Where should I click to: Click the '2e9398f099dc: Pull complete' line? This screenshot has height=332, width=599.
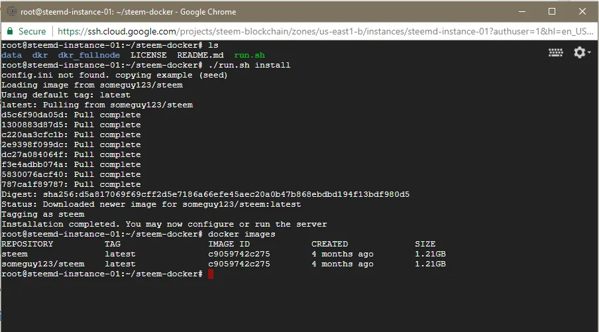71,144
